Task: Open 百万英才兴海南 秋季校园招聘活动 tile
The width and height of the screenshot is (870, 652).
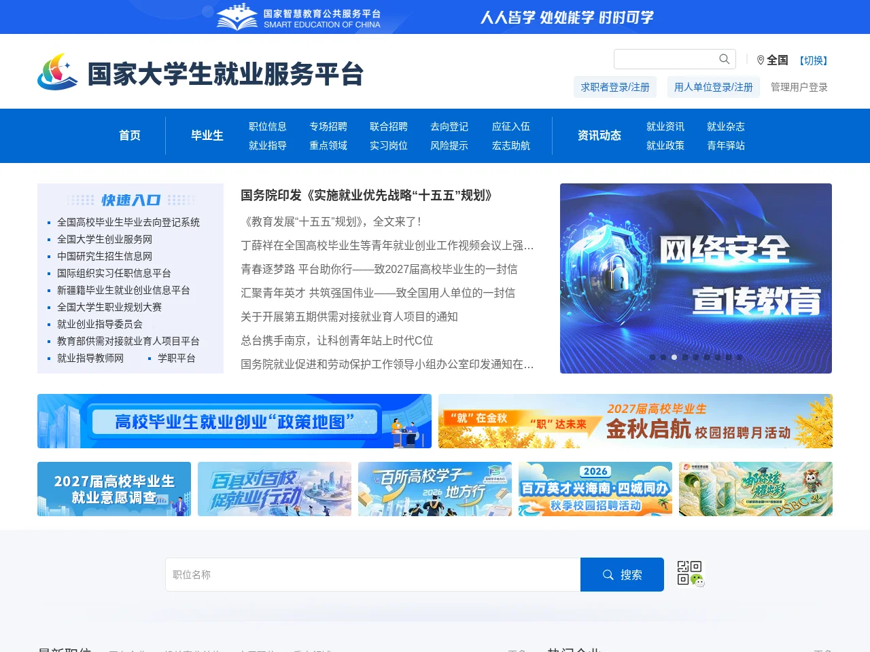Action: 595,489
